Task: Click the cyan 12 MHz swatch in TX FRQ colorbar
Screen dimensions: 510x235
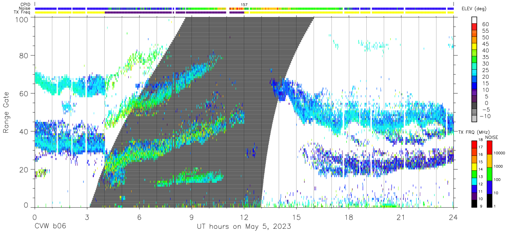Action: (474, 182)
